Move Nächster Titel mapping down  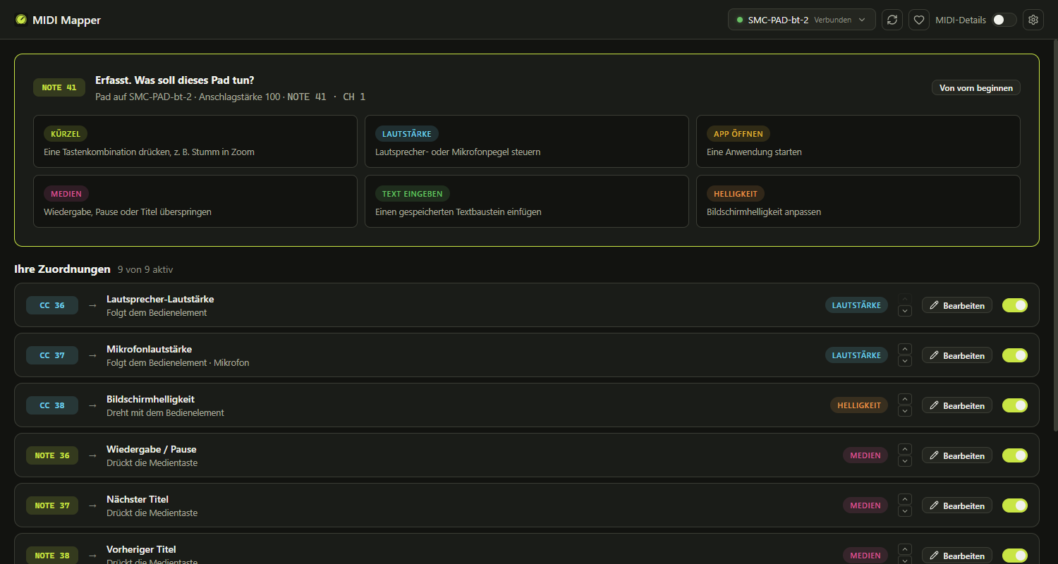[x=905, y=511]
